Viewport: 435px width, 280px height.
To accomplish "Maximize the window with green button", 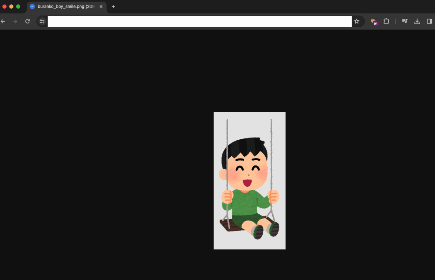I will pyautogui.click(x=18, y=7).
